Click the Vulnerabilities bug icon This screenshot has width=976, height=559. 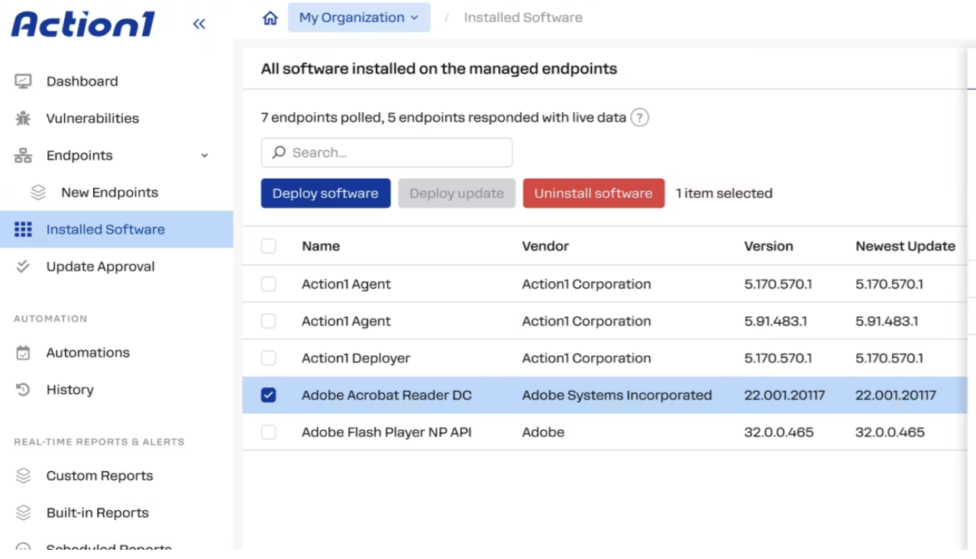23,118
